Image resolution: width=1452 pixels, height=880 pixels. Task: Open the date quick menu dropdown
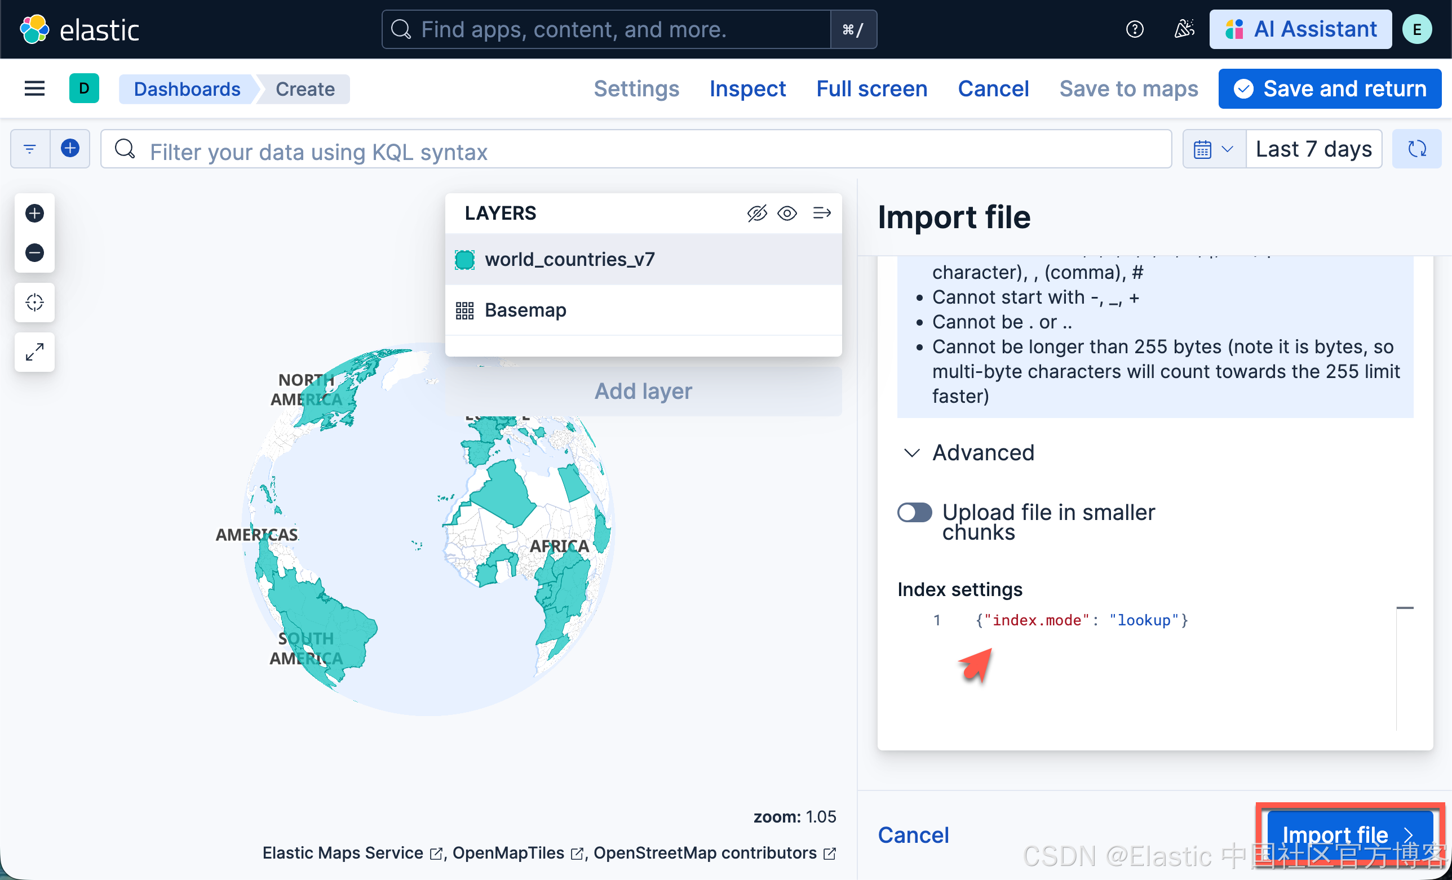click(1214, 149)
